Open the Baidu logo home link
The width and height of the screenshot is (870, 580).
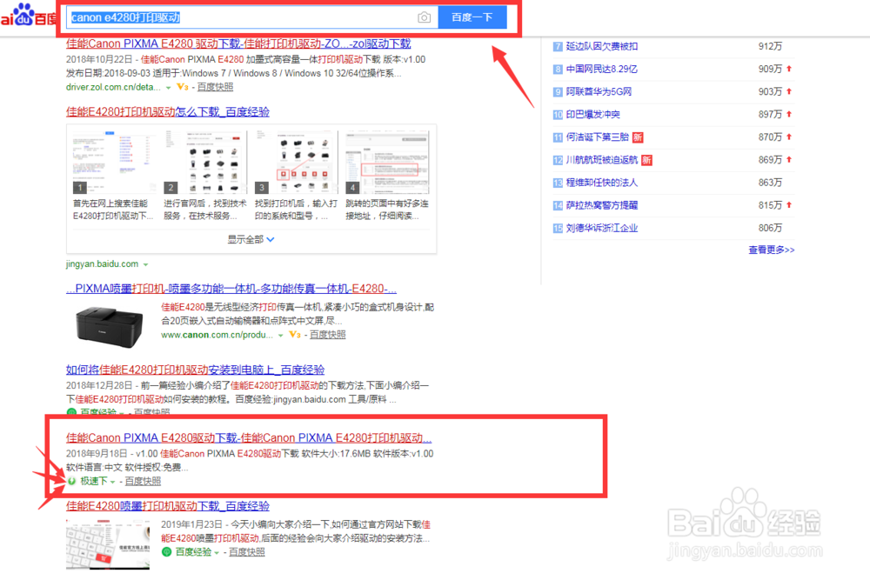pos(28,16)
